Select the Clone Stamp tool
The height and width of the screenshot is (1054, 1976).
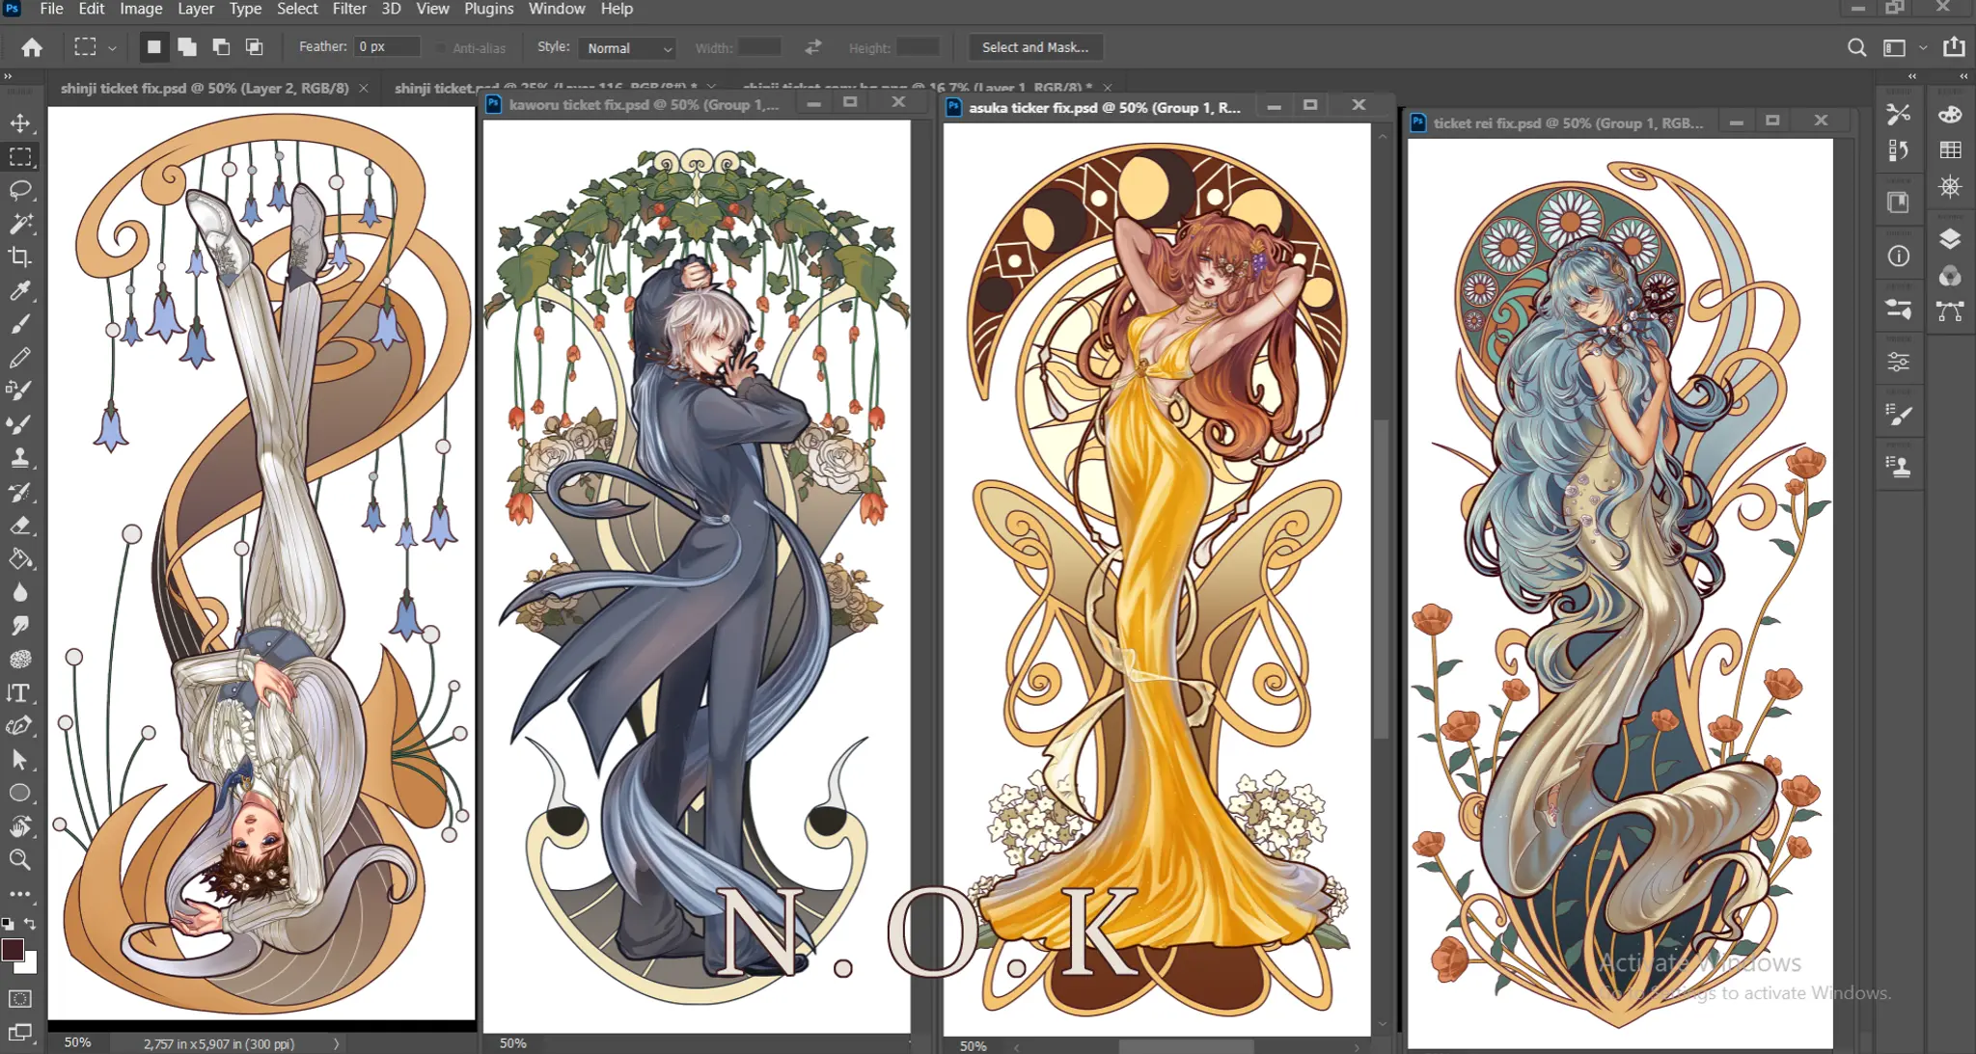(20, 458)
